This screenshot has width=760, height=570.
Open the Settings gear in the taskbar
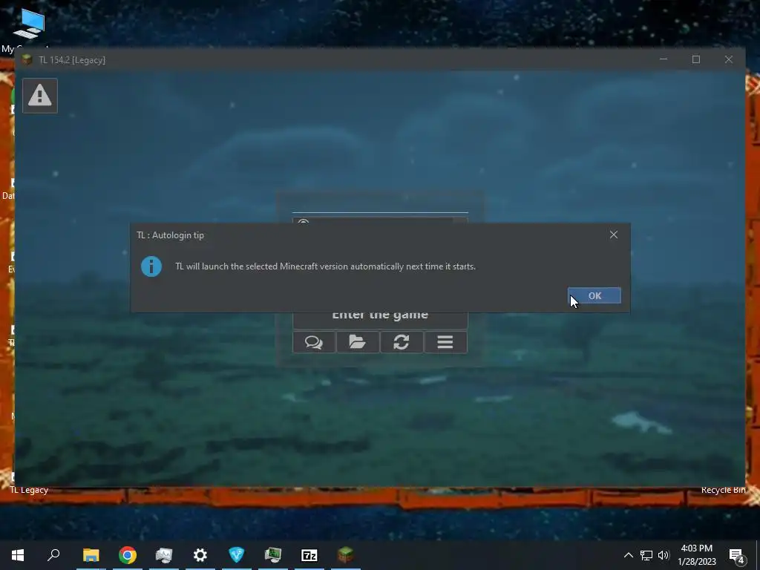(200, 555)
